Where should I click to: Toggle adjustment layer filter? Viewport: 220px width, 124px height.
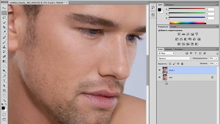pos(191,53)
